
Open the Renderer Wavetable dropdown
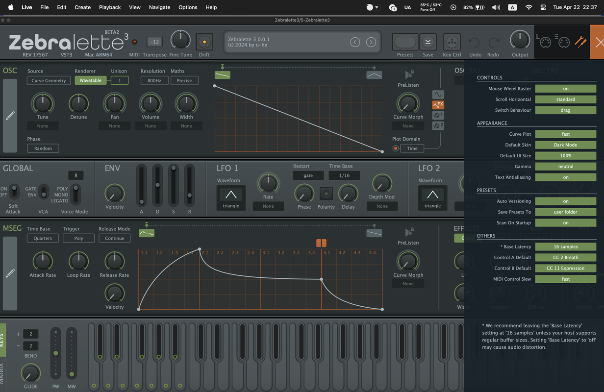pyautogui.click(x=91, y=80)
